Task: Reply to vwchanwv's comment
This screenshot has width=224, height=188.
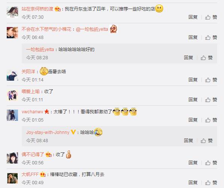Action: click(x=193, y=120)
